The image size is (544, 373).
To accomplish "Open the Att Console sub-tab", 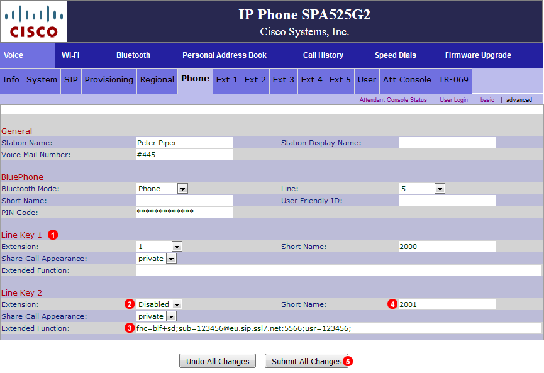I will 407,81.
